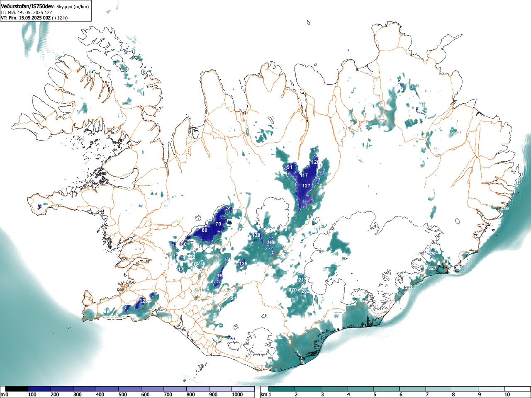This screenshot has width=531, height=398.
Task: Click the black 0–100 m legend swatch
Action: (x=17, y=389)
